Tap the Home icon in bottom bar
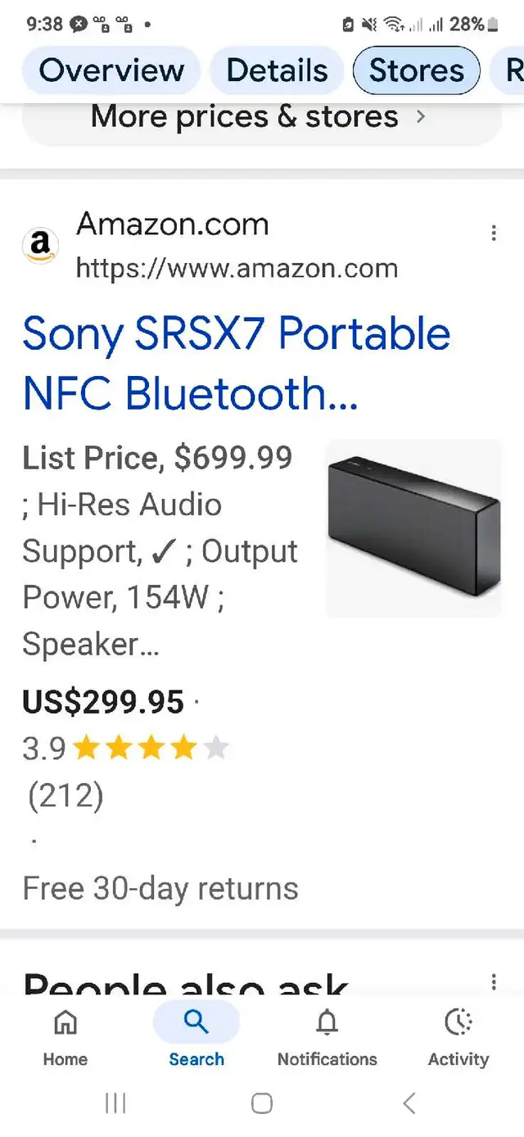524x1137 pixels. 65,1022
